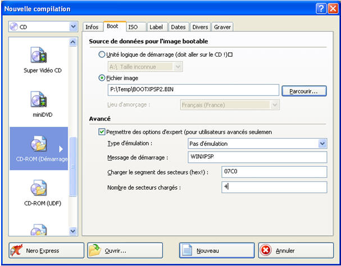
Task: Switch to the Boot tab
Action: click(115, 26)
